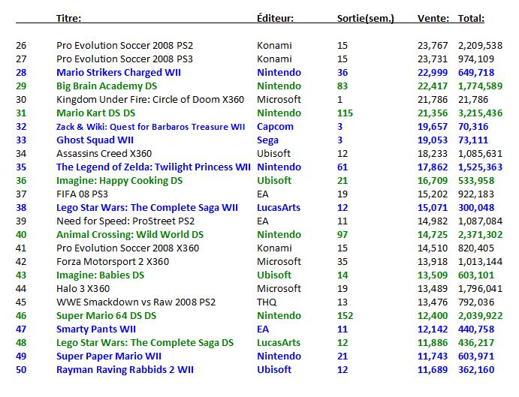This screenshot has width=519, height=397.
Task: Select 'Ghost Squad WII' title
Action: pyautogui.click(x=95, y=140)
